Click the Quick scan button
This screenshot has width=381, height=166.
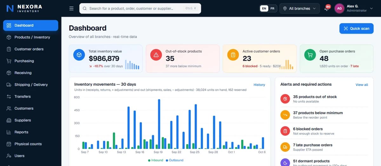pyautogui.click(x=356, y=28)
